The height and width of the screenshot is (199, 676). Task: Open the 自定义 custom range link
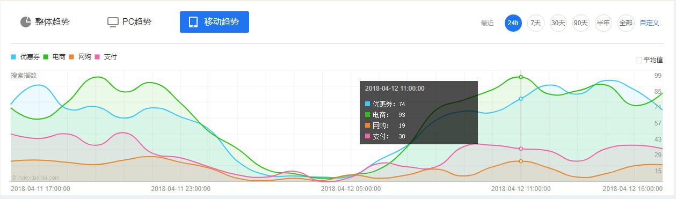click(649, 23)
